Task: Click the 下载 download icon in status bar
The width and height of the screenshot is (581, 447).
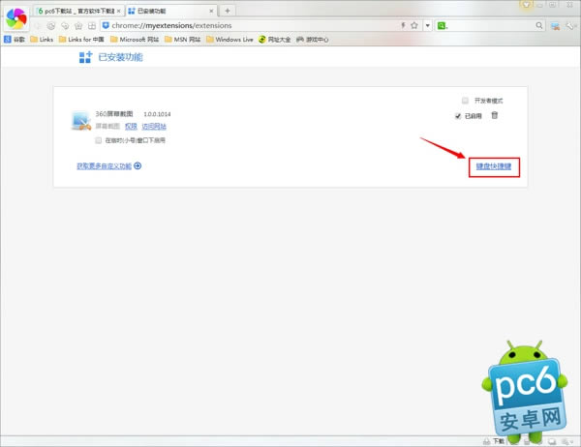Action: coord(496,440)
